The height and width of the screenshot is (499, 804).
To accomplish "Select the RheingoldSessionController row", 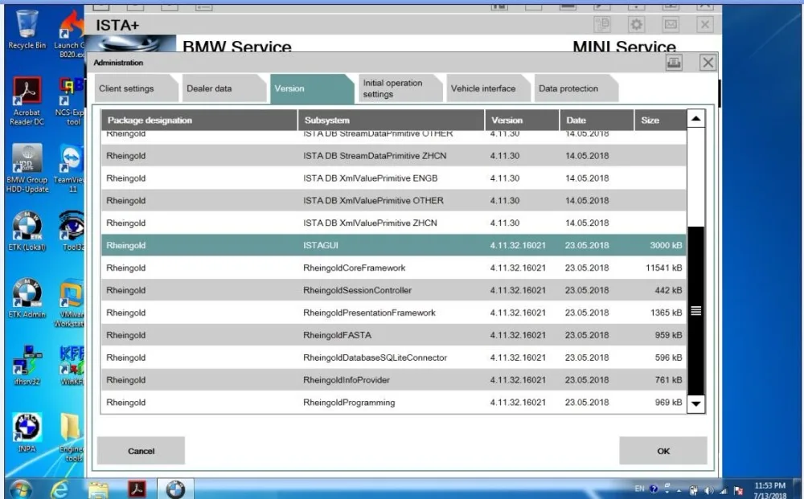I will tap(394, 291).
